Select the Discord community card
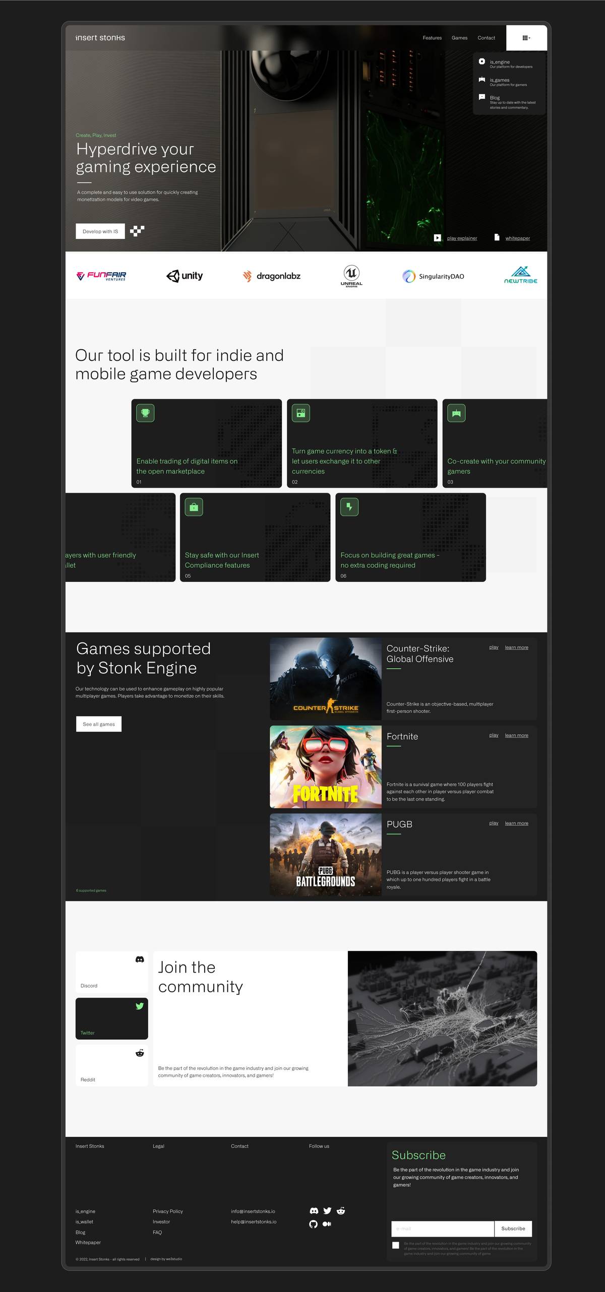605x1292 pixels. click(112, 972)
